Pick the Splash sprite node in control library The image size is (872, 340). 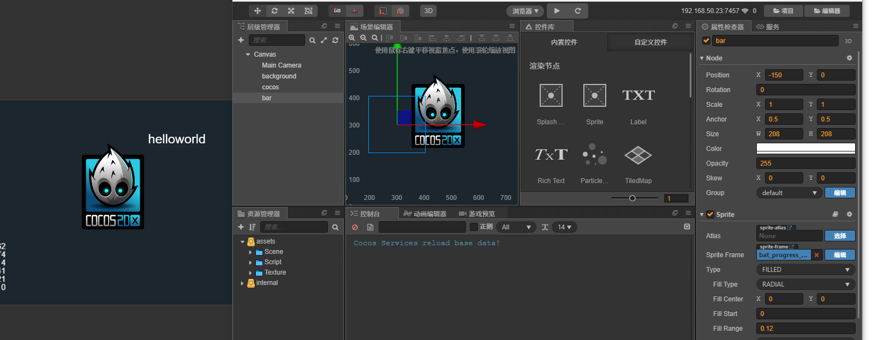(551, 104)
